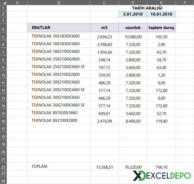Select row 17 header

tap(3, 128)
